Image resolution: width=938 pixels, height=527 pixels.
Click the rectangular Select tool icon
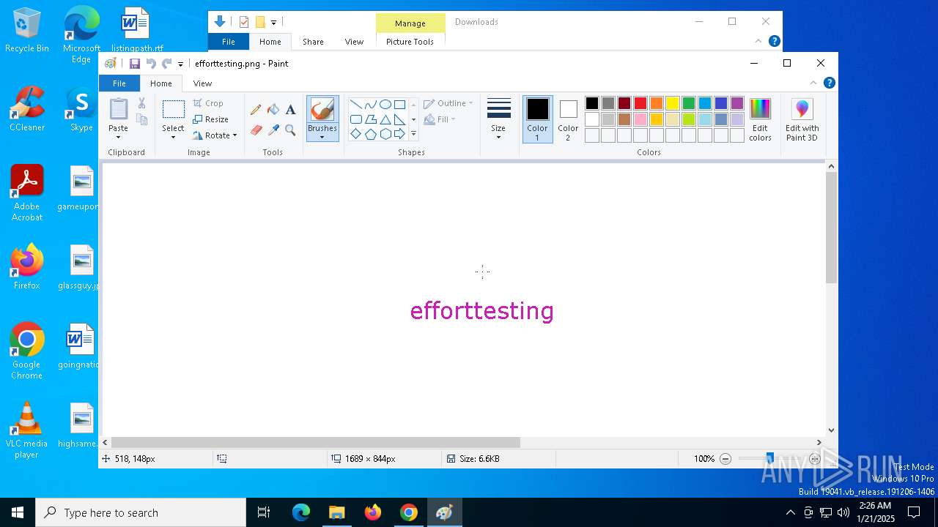173,110
